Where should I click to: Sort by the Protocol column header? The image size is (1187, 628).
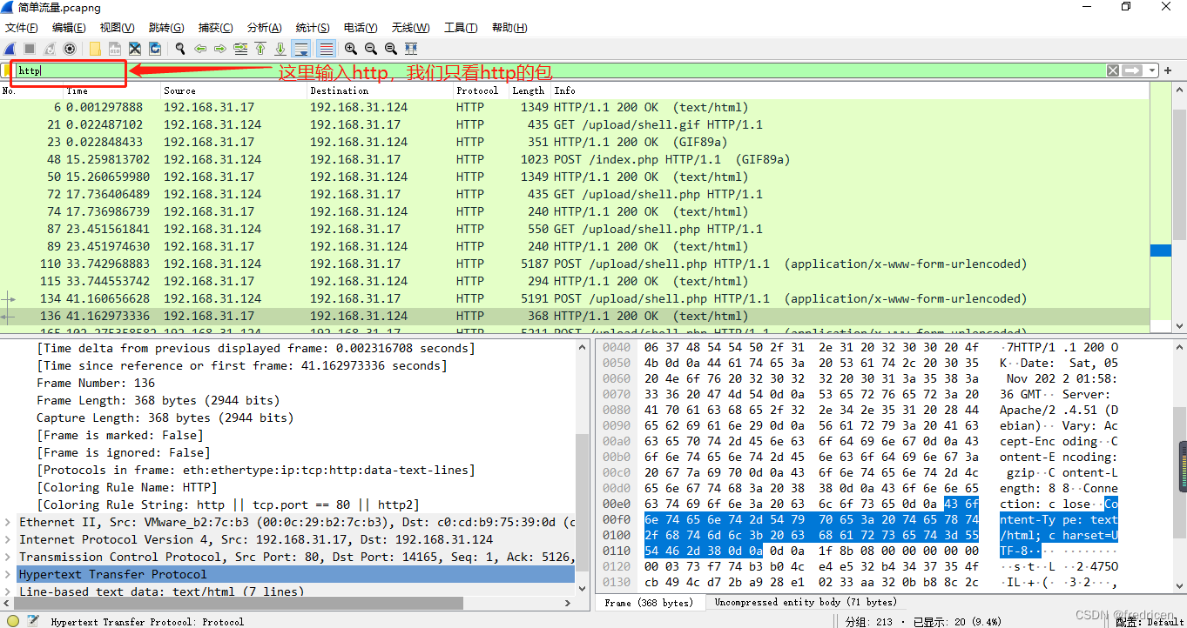tap(481, 90)
